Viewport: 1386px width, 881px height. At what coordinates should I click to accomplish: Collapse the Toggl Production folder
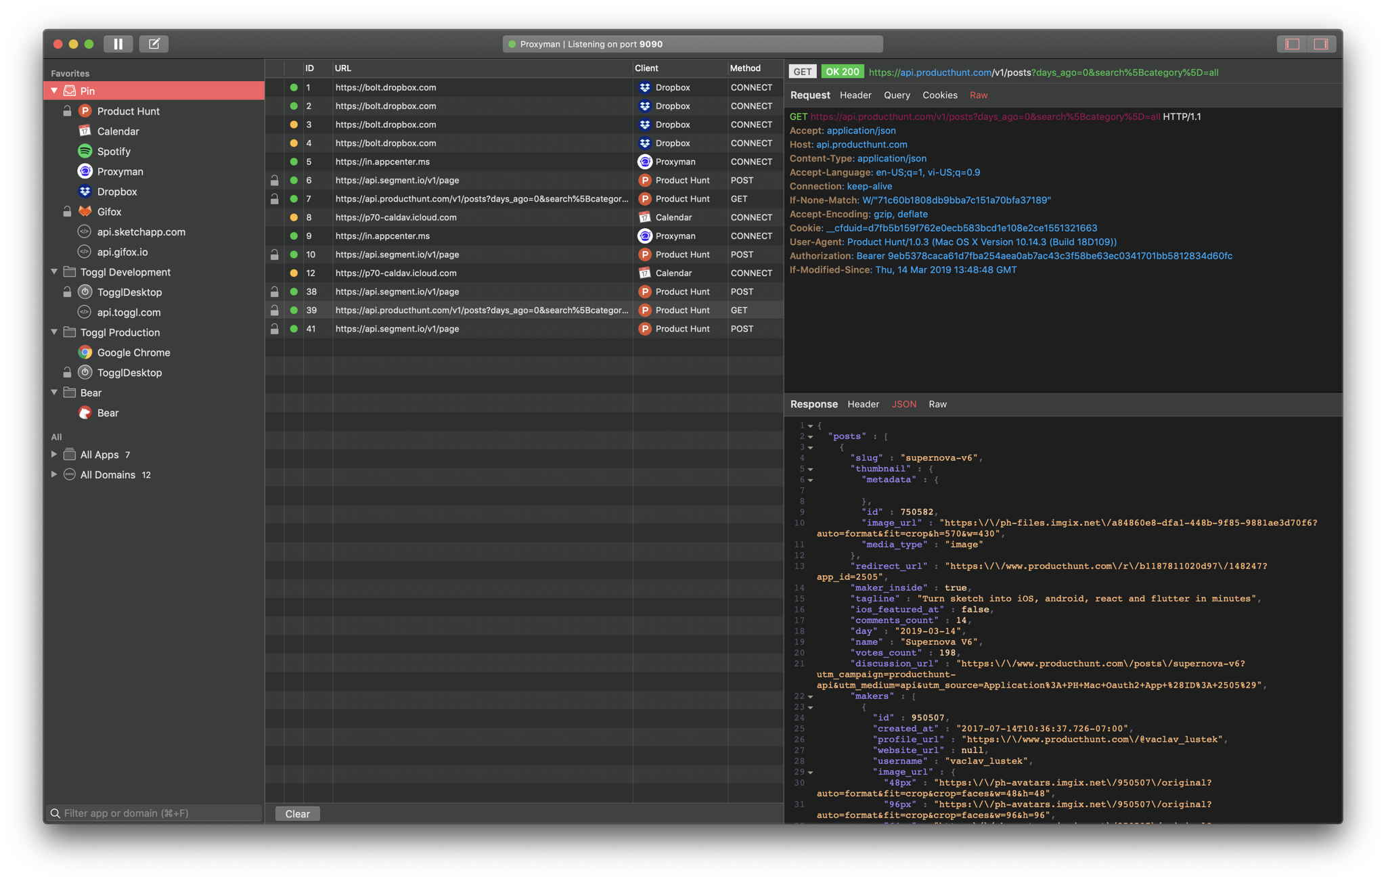pyautogui.click(x=54, y=332)
